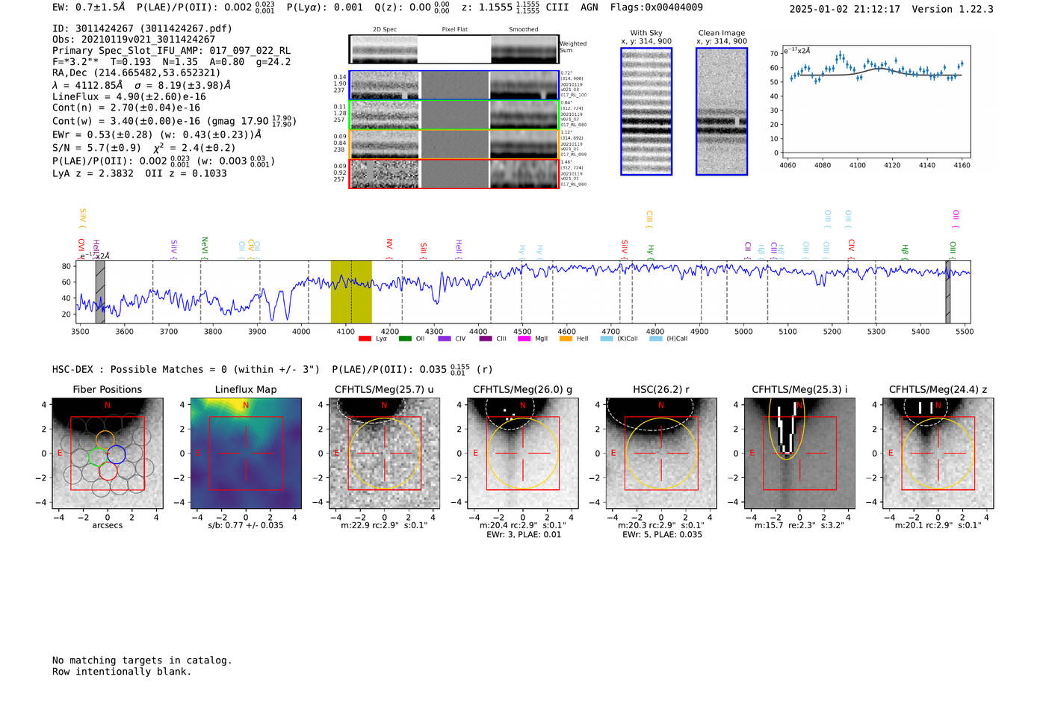This screenshot has height=712, width=1046.
Task: Click the LyA z = 2.3832 line
Action: [140, 173]
